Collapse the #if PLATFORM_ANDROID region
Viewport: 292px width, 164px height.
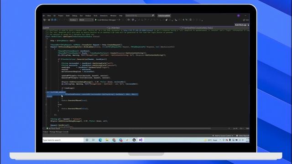(x=46, y=92)
